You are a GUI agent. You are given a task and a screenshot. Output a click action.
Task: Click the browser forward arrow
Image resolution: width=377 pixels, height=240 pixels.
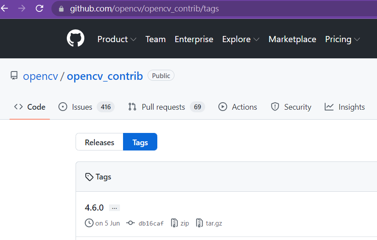point(22,9)
